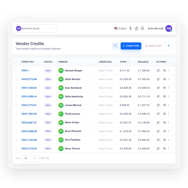The width and height of the screenshot is (188, 188).
Task: Click the 1–10 of 10 pagination text
Action: click(44, 158)
